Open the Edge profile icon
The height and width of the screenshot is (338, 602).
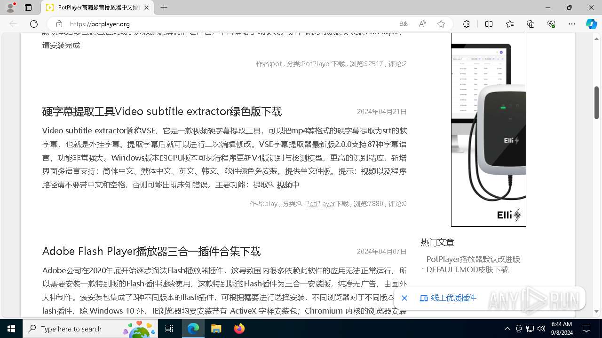pos(10,8)
